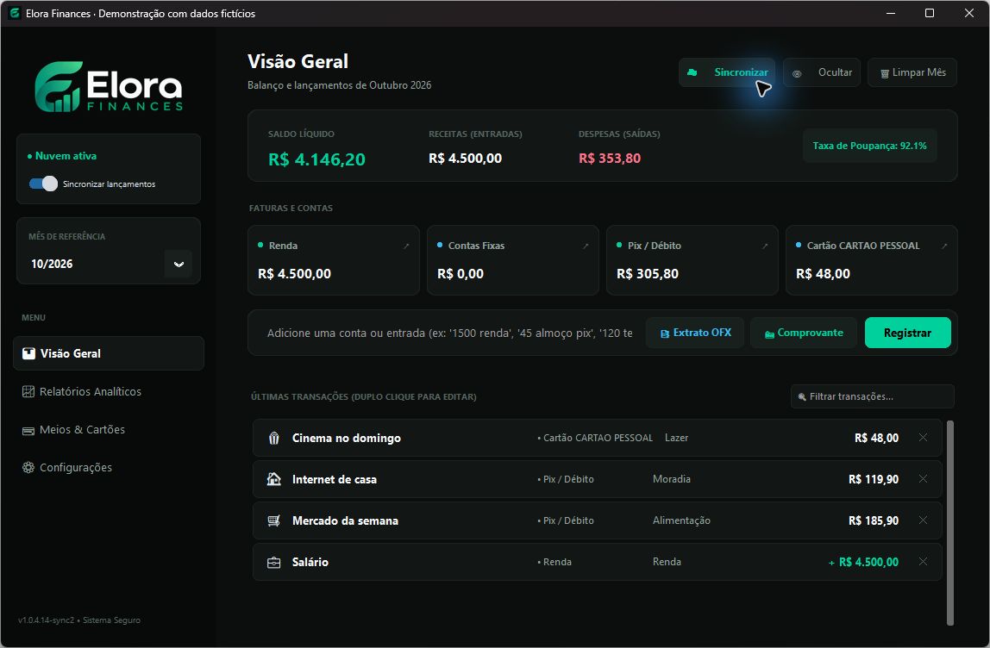
Task: Click the briefcase icon beside Salário
Action: coord(274,562)
